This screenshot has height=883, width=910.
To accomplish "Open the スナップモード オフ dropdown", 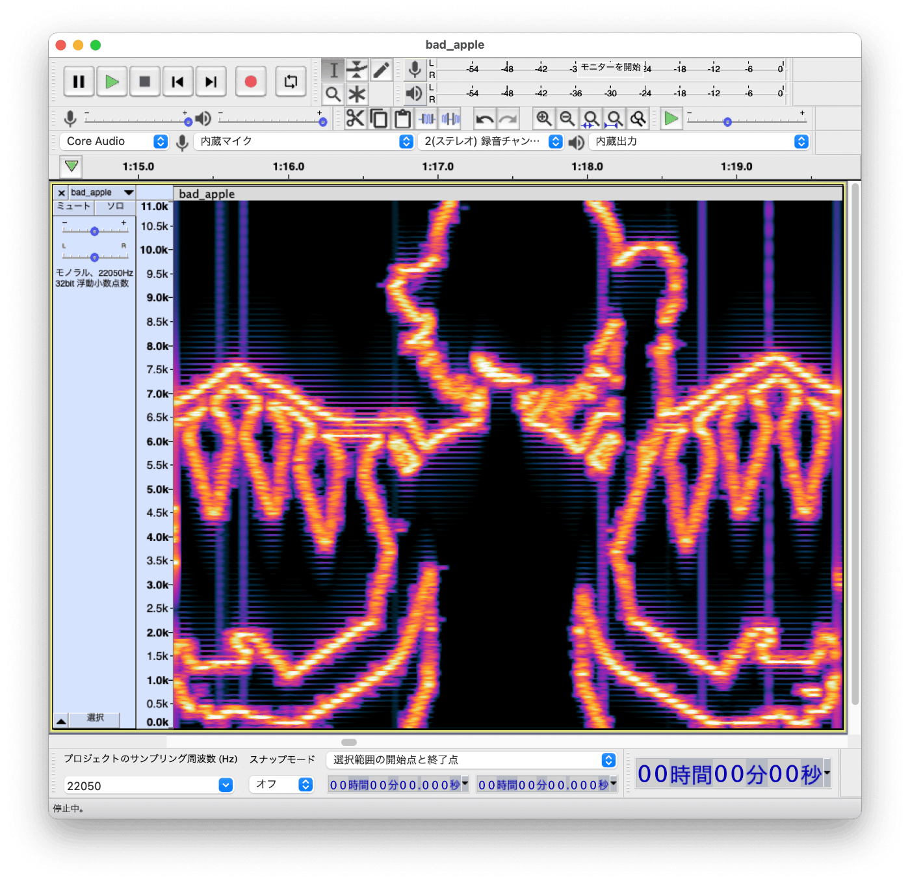I will point(281,785).
